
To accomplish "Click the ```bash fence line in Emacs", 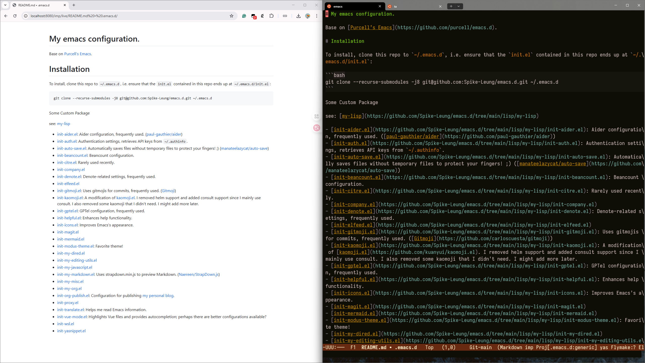I will pyautogui.click(x=335, y=75).
